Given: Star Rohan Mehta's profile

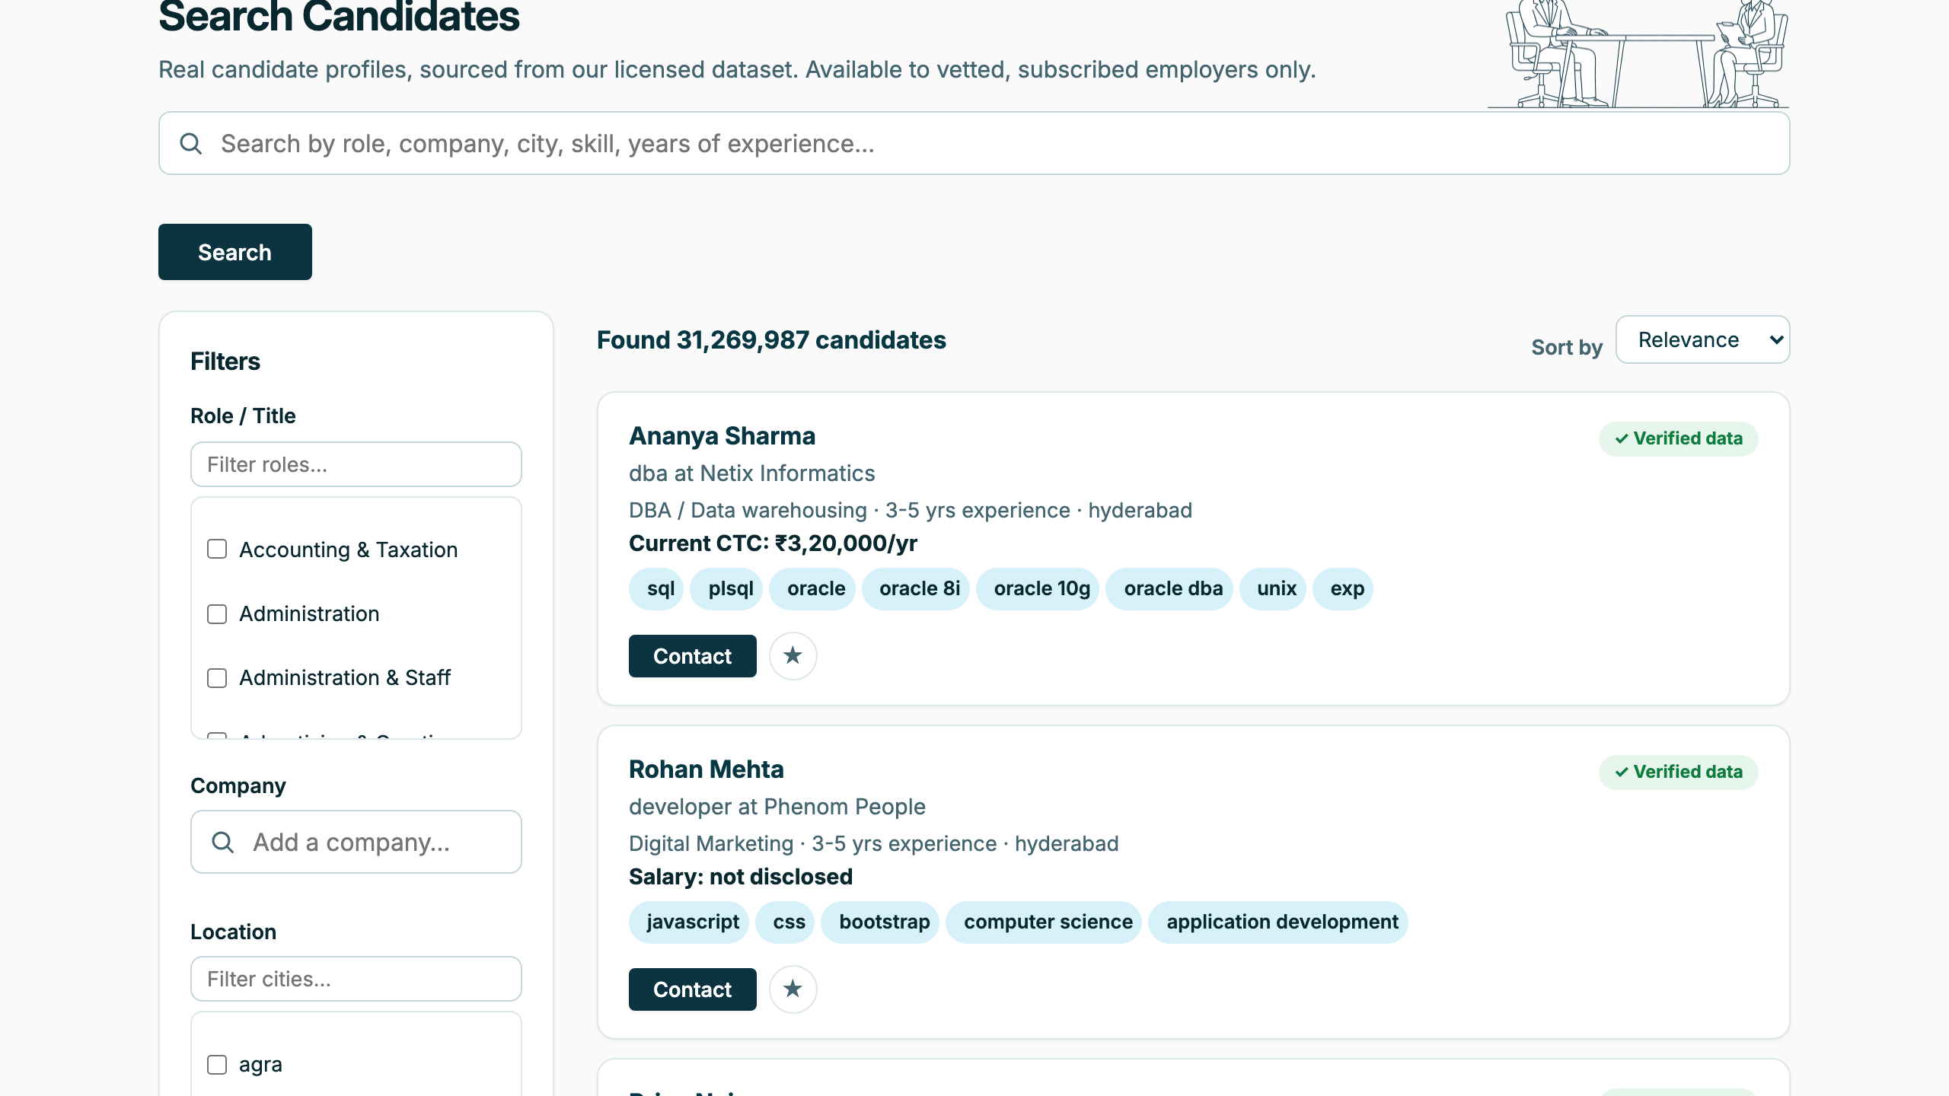Looking at the screenshot, I should 793,989.
